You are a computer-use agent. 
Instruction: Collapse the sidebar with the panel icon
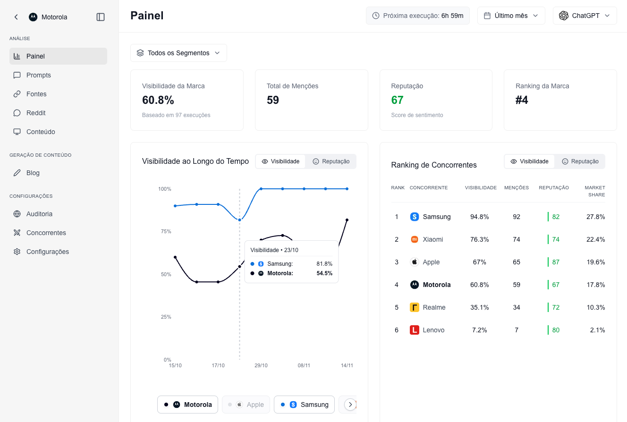tap(101, 17)
